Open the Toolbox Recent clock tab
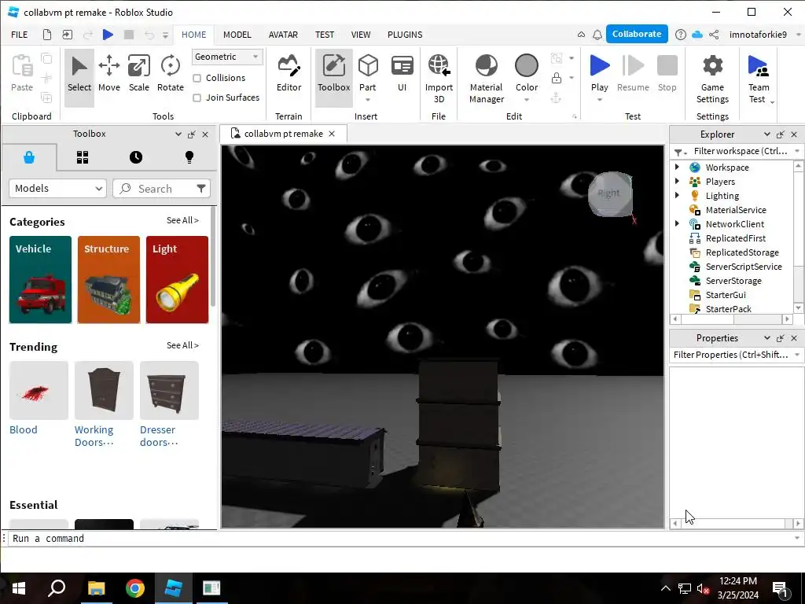The image size is (805, 604). point(135,157)
